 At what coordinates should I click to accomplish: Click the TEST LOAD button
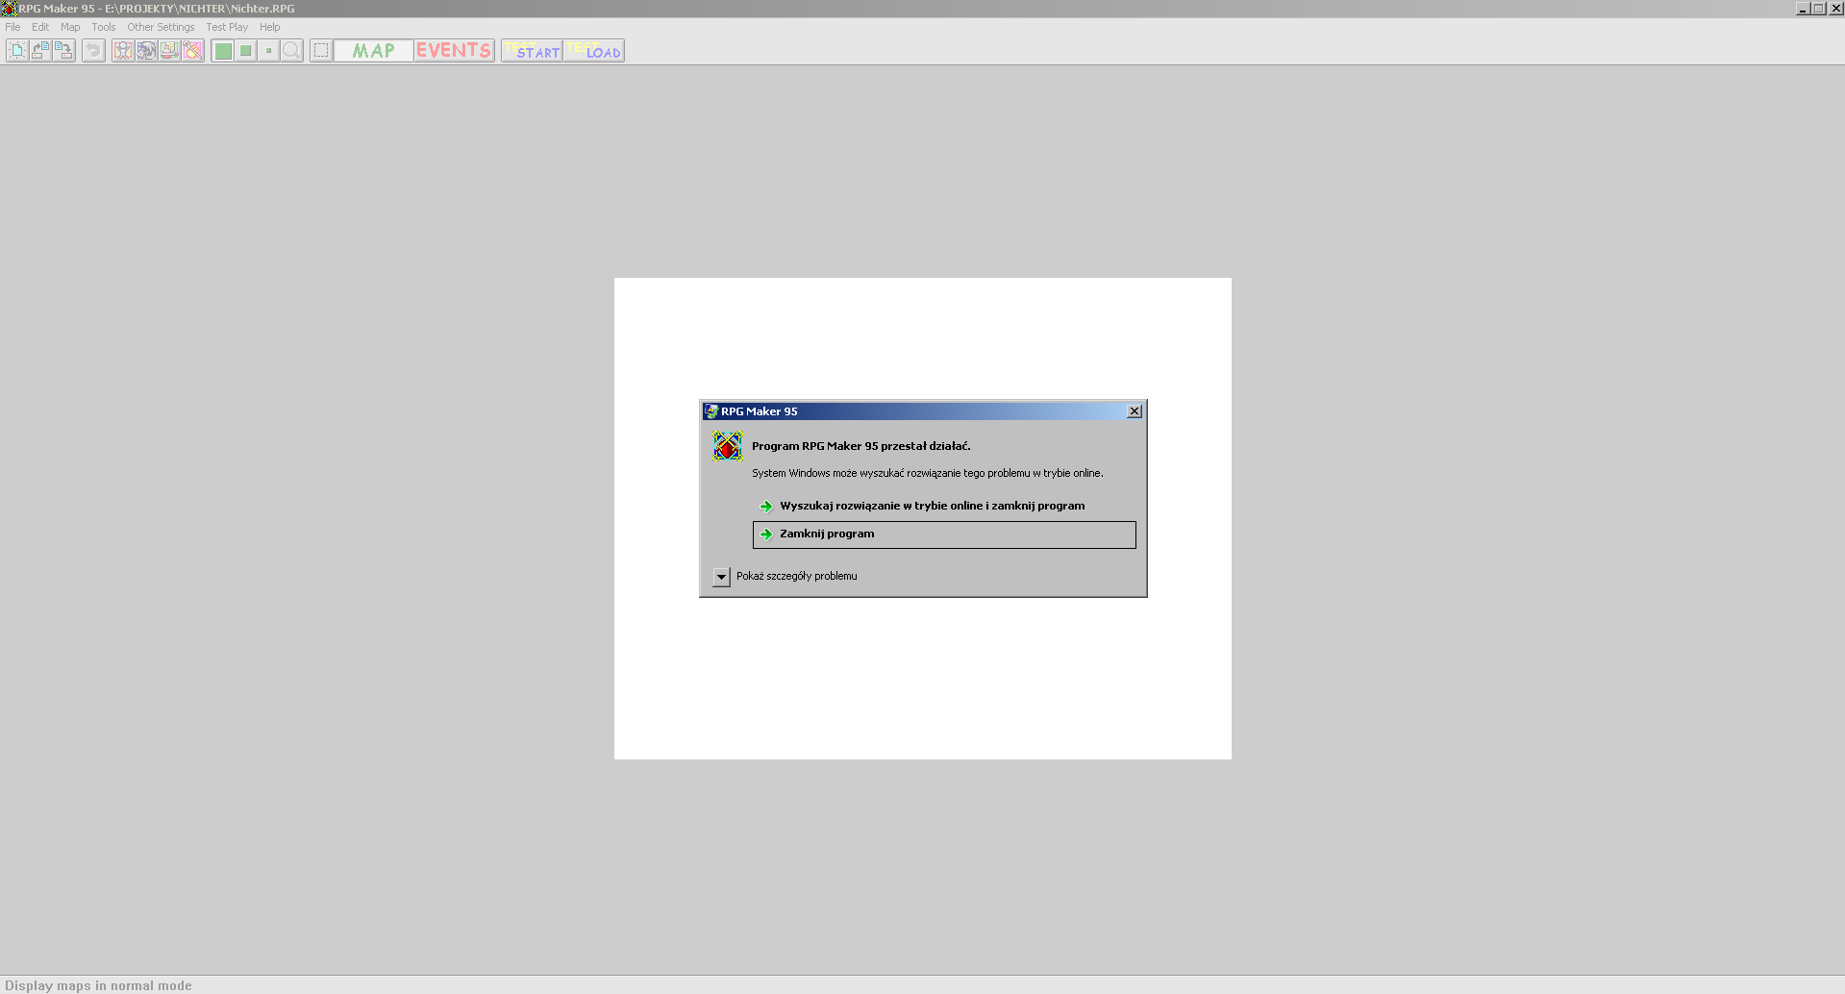(594, 51)
